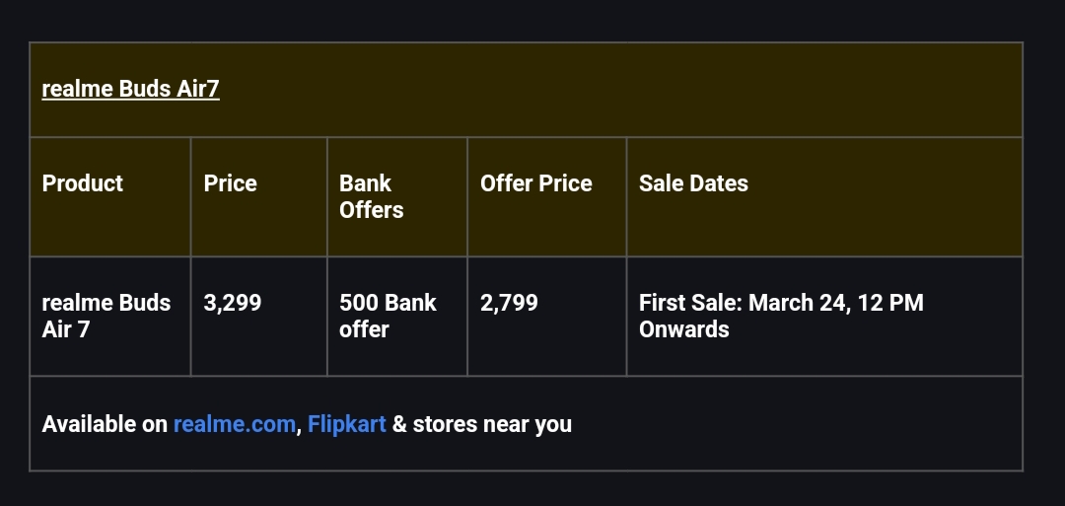1065x506 pixels.
Task: Click blank area right of the table title
Action: tap(621, 89)
